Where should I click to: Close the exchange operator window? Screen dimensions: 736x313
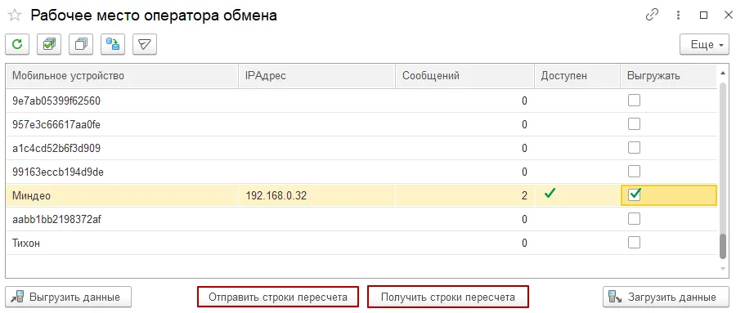[x=728, y=16]
